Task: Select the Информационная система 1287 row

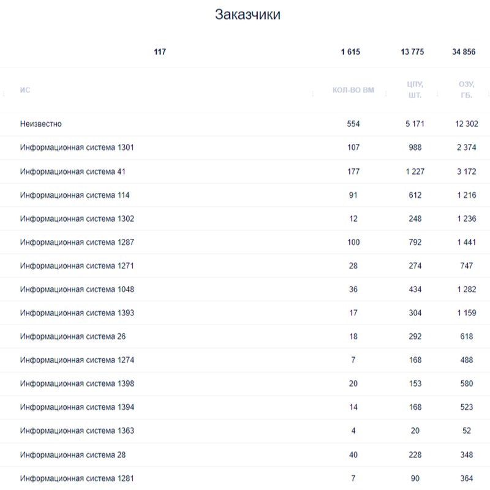Action: (245, 242)
